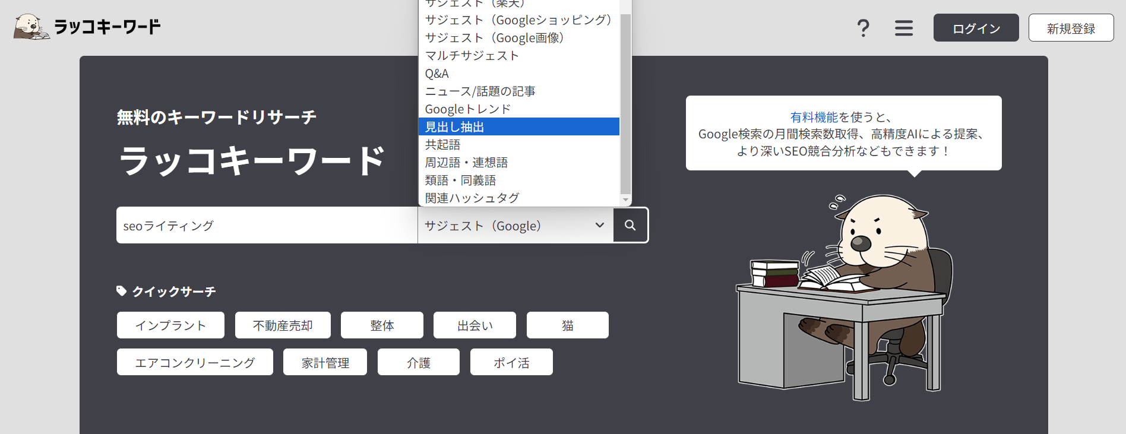The height and width of the screenshot is (434, 1126).
Task: Open the hamburger menu icon
Action: (x=904, y=28)
